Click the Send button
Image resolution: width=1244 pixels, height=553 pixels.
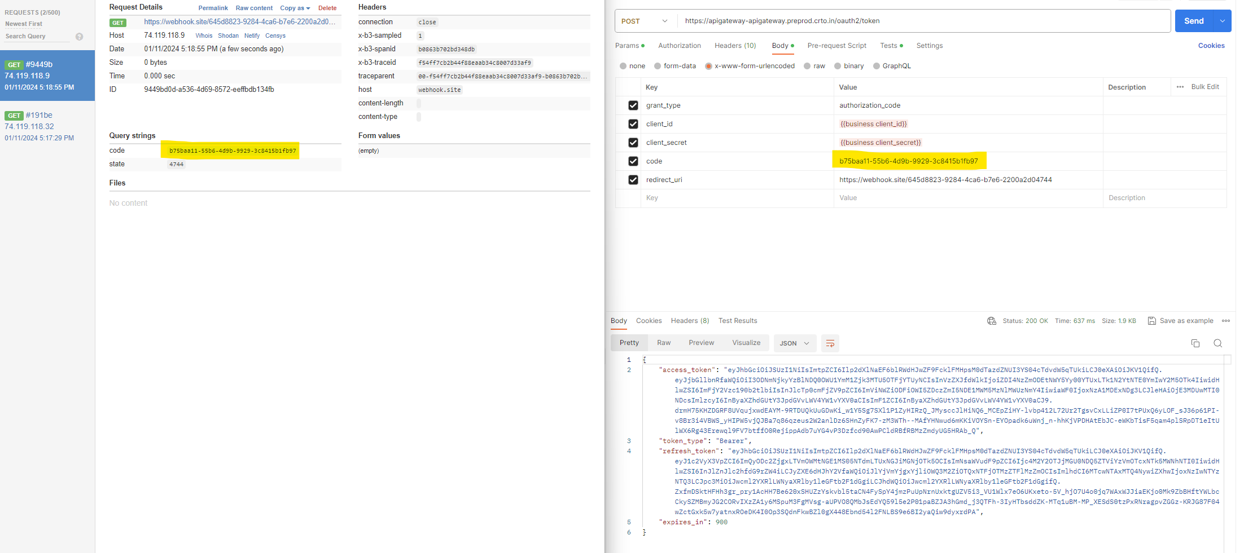(x=1194, y=21)
